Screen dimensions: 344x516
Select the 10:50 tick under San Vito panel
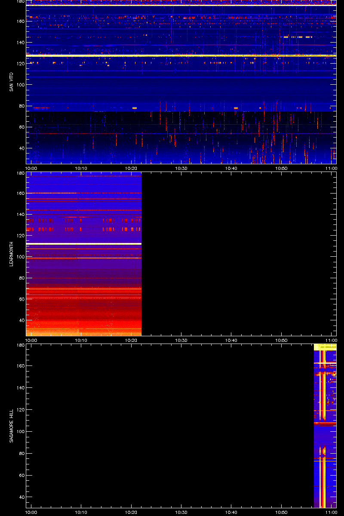[x=282, y=168]
